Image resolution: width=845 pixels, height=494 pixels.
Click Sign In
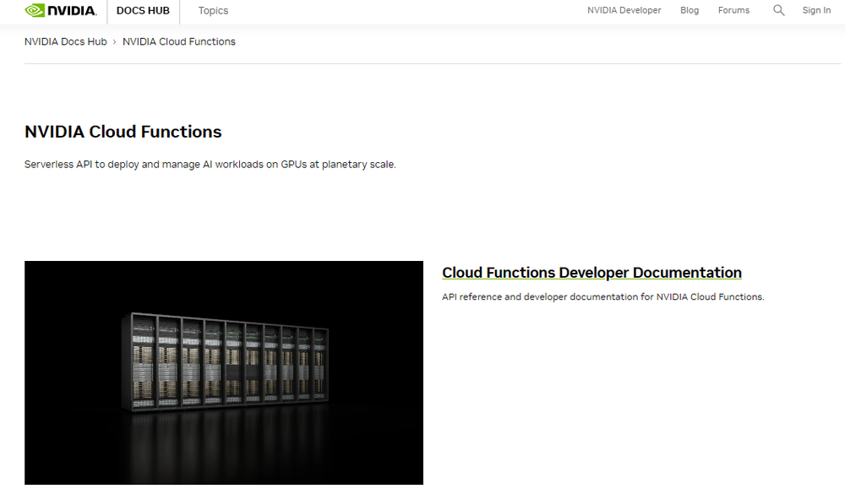[x=815, y=10]
